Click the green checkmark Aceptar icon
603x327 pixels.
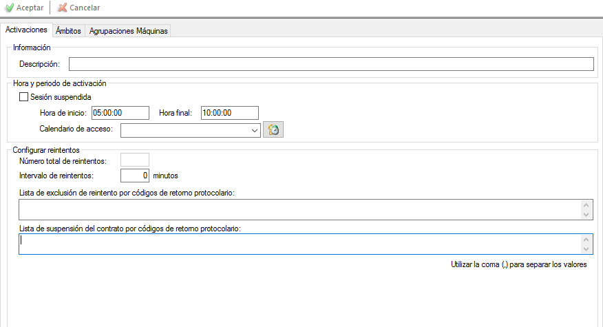tap(9, 8)
